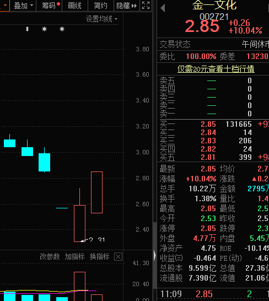This screenshot has height=301, width=269.
Task: Click 收益(三) value -0.464
Action: (x=205, y=258)
